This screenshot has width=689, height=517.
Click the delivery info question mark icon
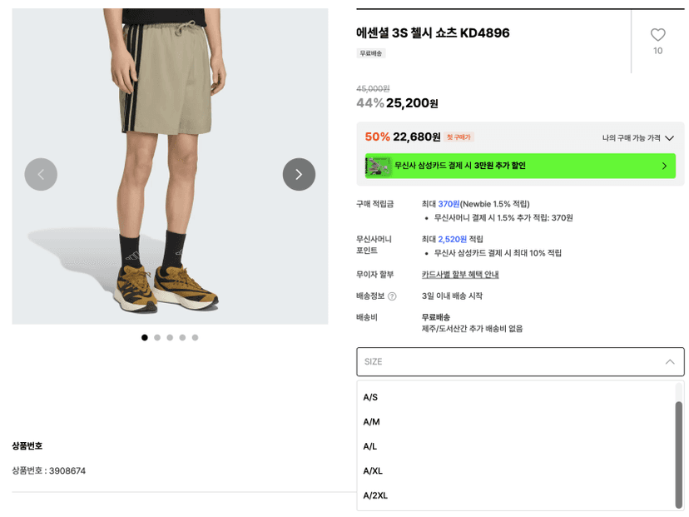(392, 296)
